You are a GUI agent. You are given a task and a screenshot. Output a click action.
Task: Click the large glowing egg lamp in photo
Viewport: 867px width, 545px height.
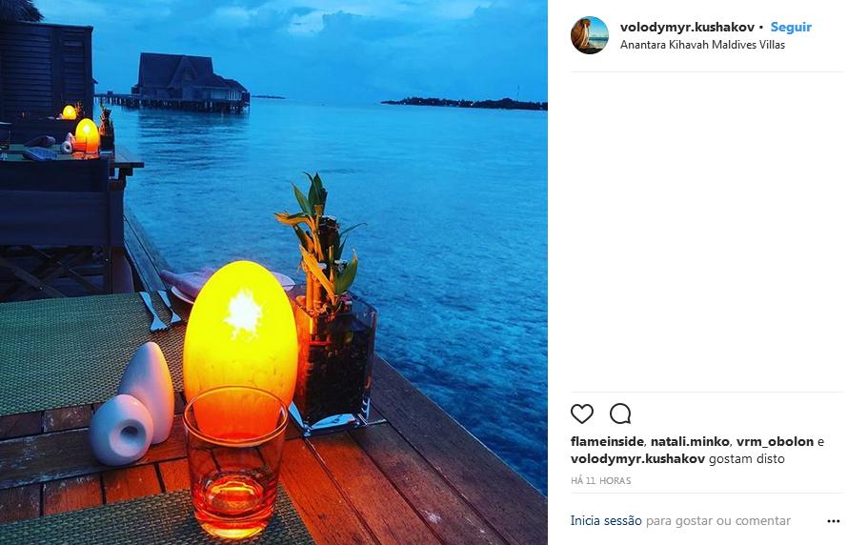point(239,329)
